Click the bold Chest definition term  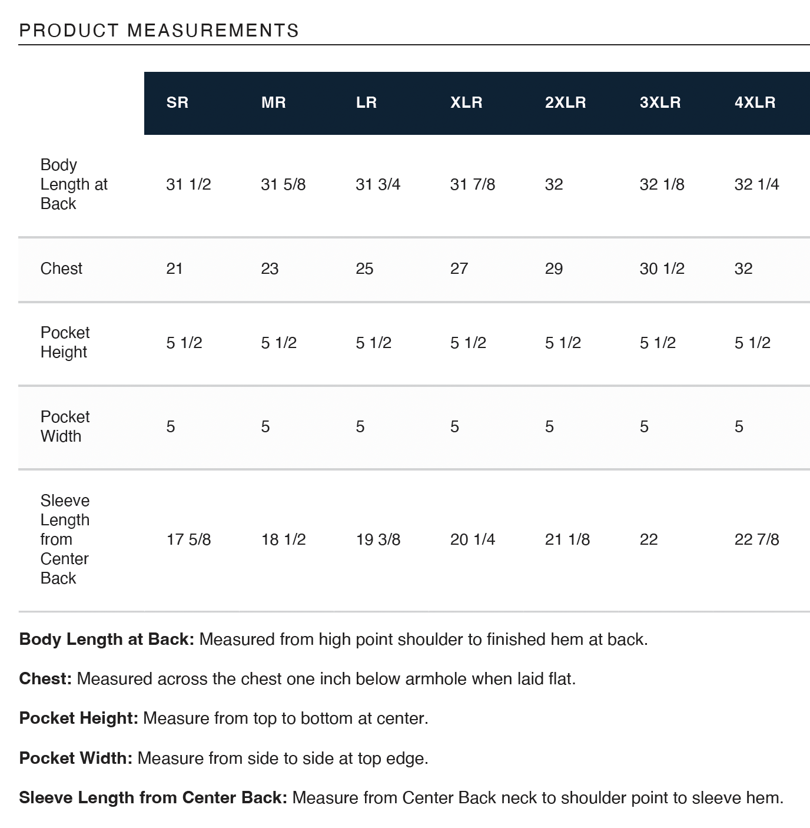coord(45,679)
